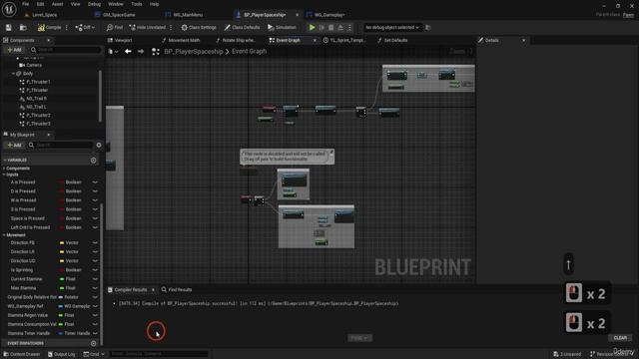The image size is (639, 359).
Task: Play the level with green Play button
Action: 312,27
